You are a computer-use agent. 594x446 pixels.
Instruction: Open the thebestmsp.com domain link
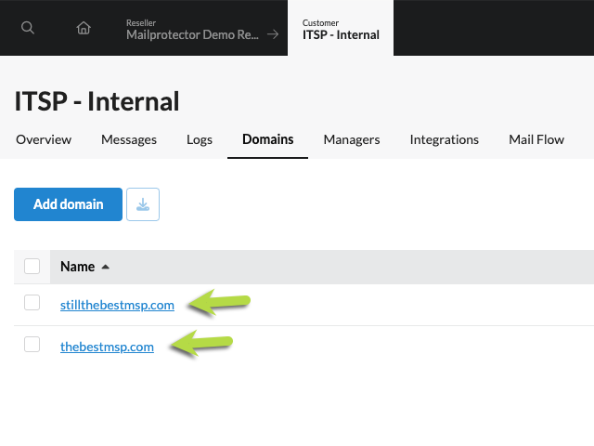click(x=107, y=347)
